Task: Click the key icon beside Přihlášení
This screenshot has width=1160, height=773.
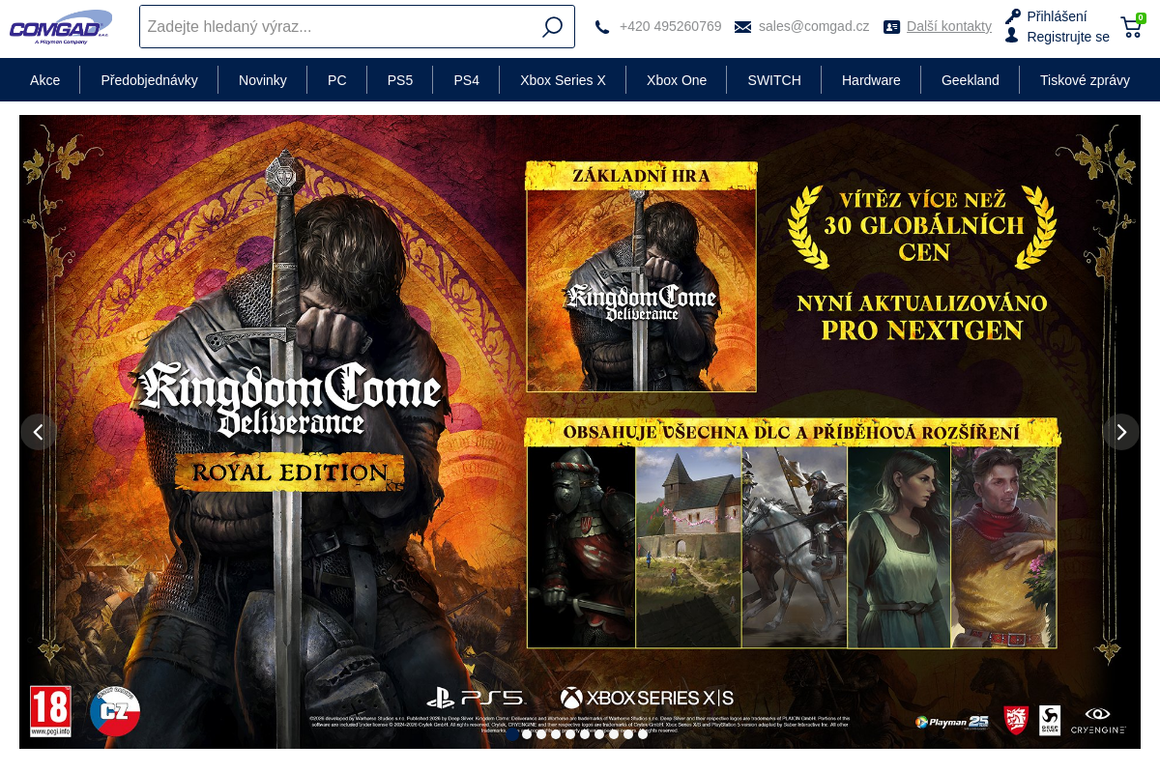Action: (1013, 16)
